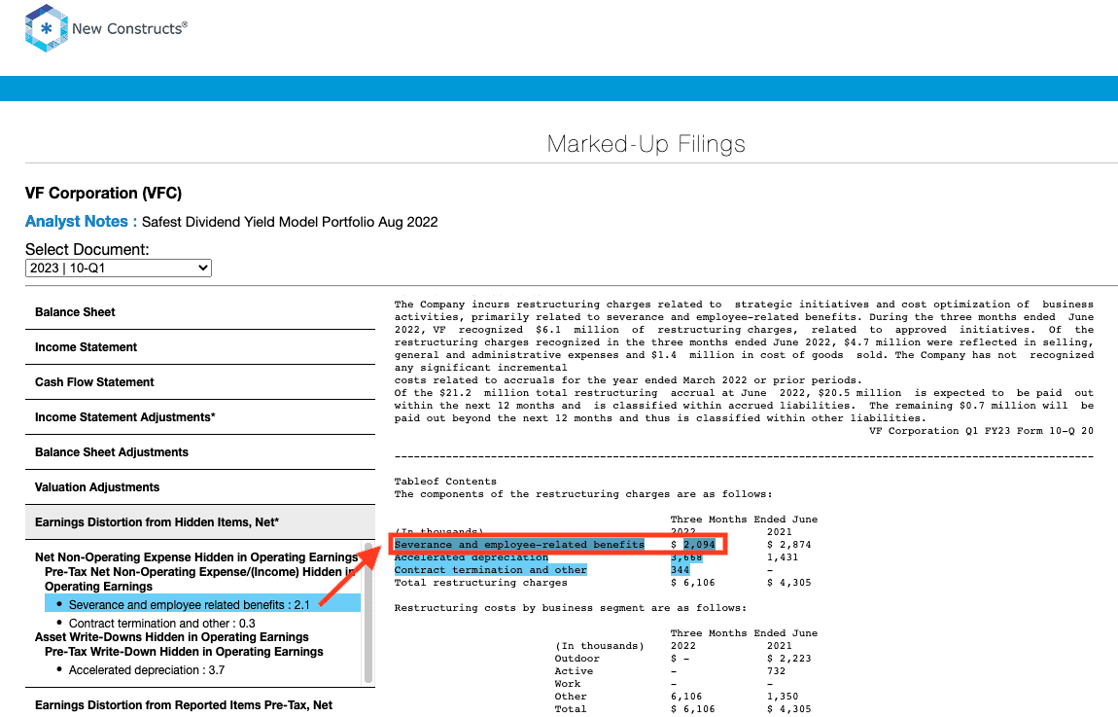Click Pre-Tax Net Non-Operating Expense/(Income) Hidden subheading
The image size is (1118, 717).
pos(199,579)
